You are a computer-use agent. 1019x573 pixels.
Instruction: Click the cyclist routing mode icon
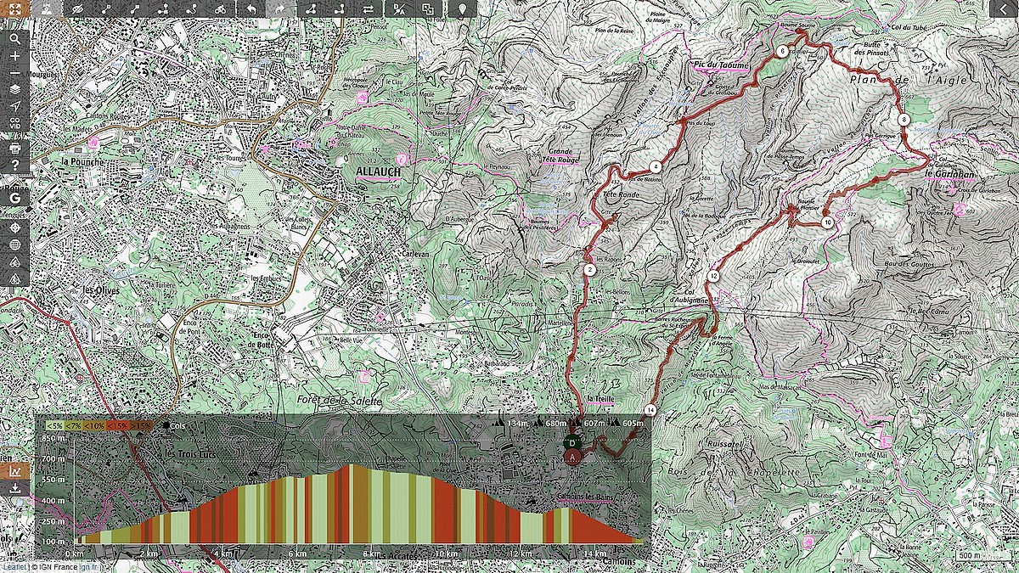[221, 9]
